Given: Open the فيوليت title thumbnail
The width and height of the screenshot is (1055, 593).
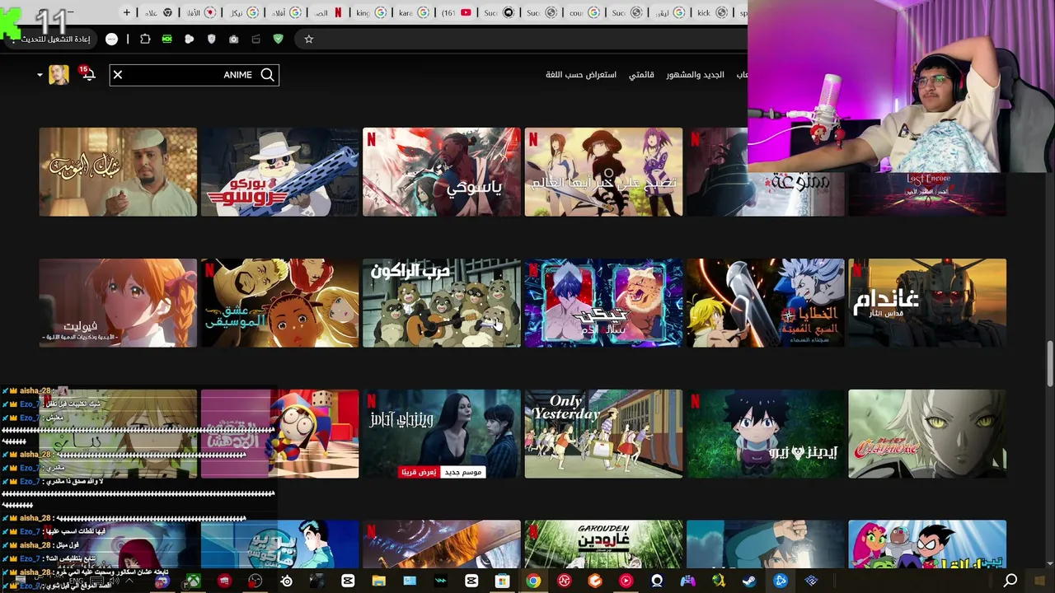Looking at the screenshot, I should click(118, 303).
